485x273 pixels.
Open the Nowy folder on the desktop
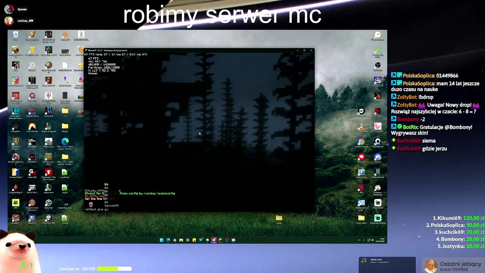(361, 220)
